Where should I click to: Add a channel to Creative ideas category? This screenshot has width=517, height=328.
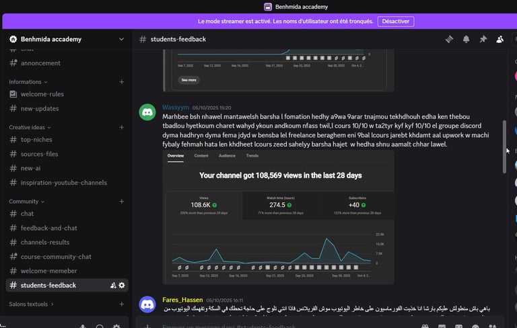point(122,127)
